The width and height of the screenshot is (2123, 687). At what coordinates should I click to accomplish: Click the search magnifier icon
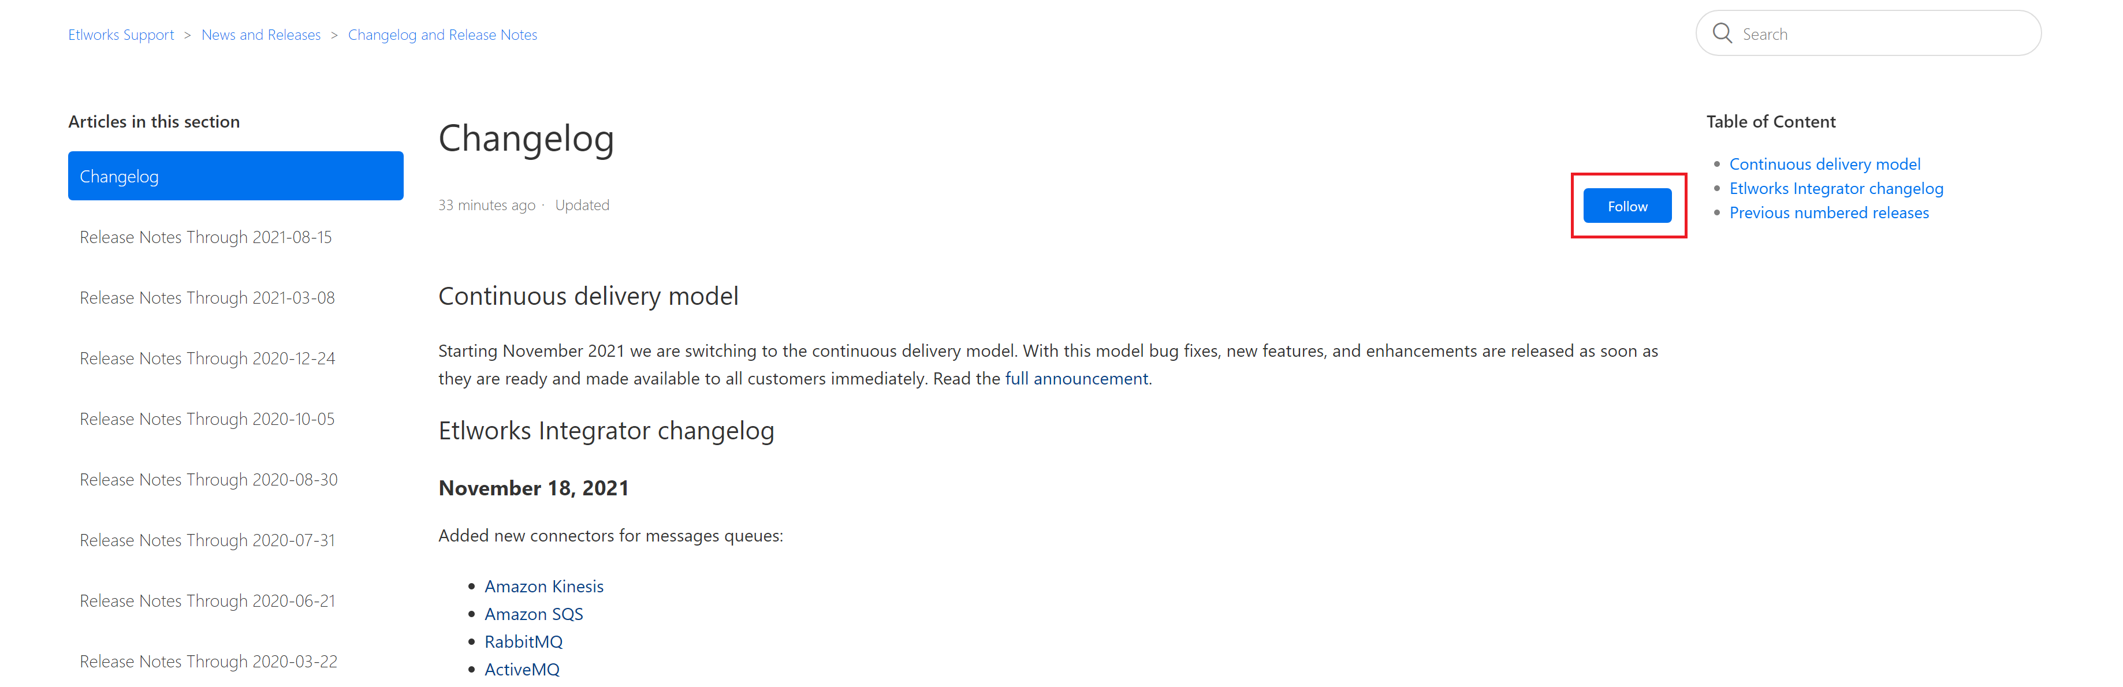pos(1722,34)
